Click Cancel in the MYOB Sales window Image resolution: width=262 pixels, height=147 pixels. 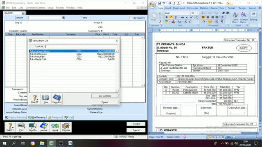[x=136, y=130]
